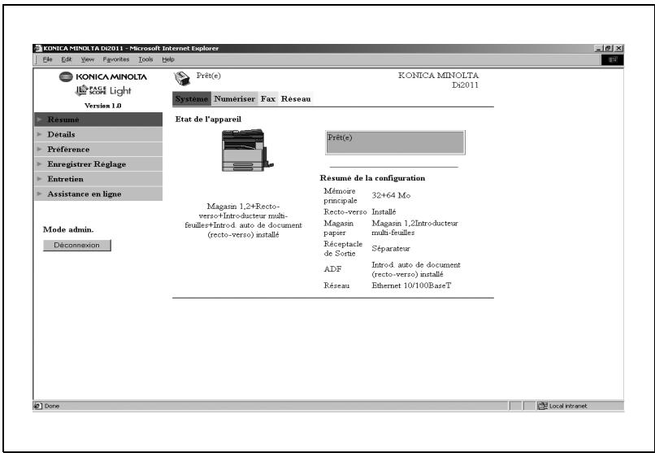Expand the arrow next to Détails
Image resolution: width=655 pixels, height=453 pixels.
click(x=40, y=134)
